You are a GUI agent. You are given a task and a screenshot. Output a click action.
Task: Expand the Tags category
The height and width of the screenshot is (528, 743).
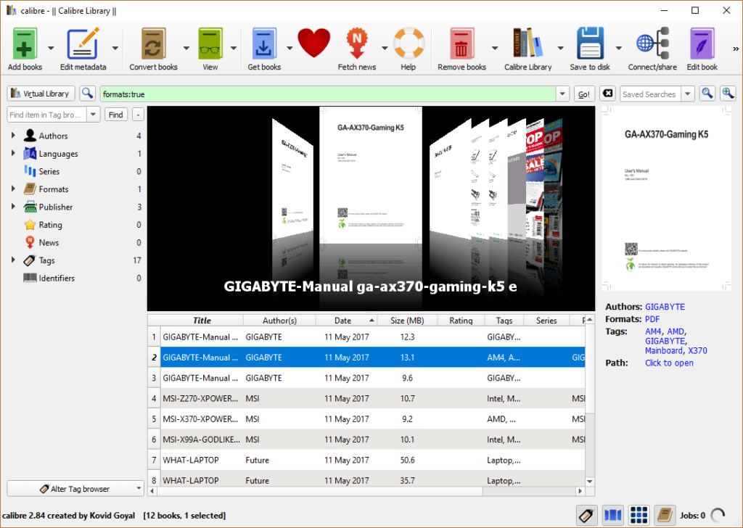(13, 260)
